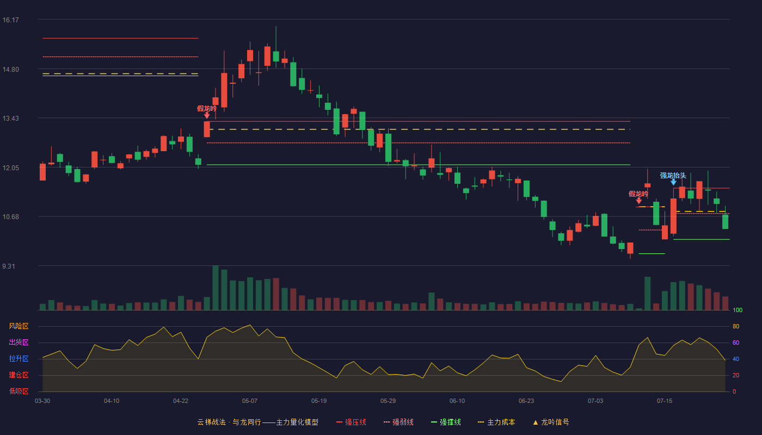Click the 06-23 date label
This screenshot has height=435, width=762.
[x=526, y=401]
